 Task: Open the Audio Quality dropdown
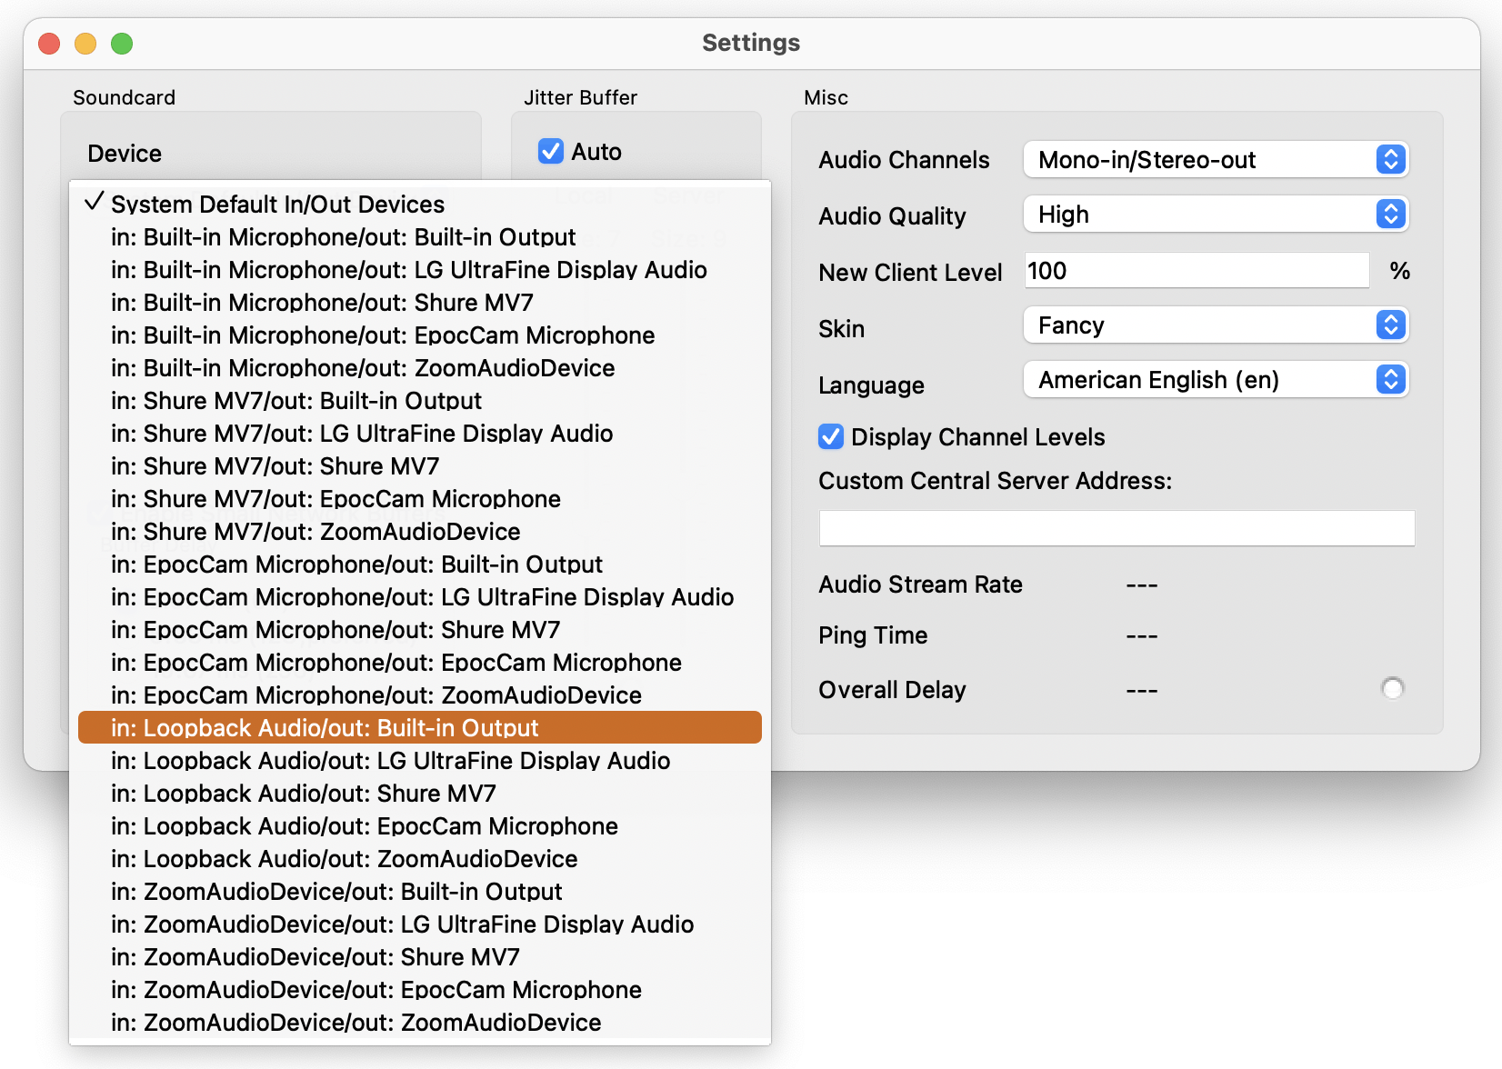1215,215
